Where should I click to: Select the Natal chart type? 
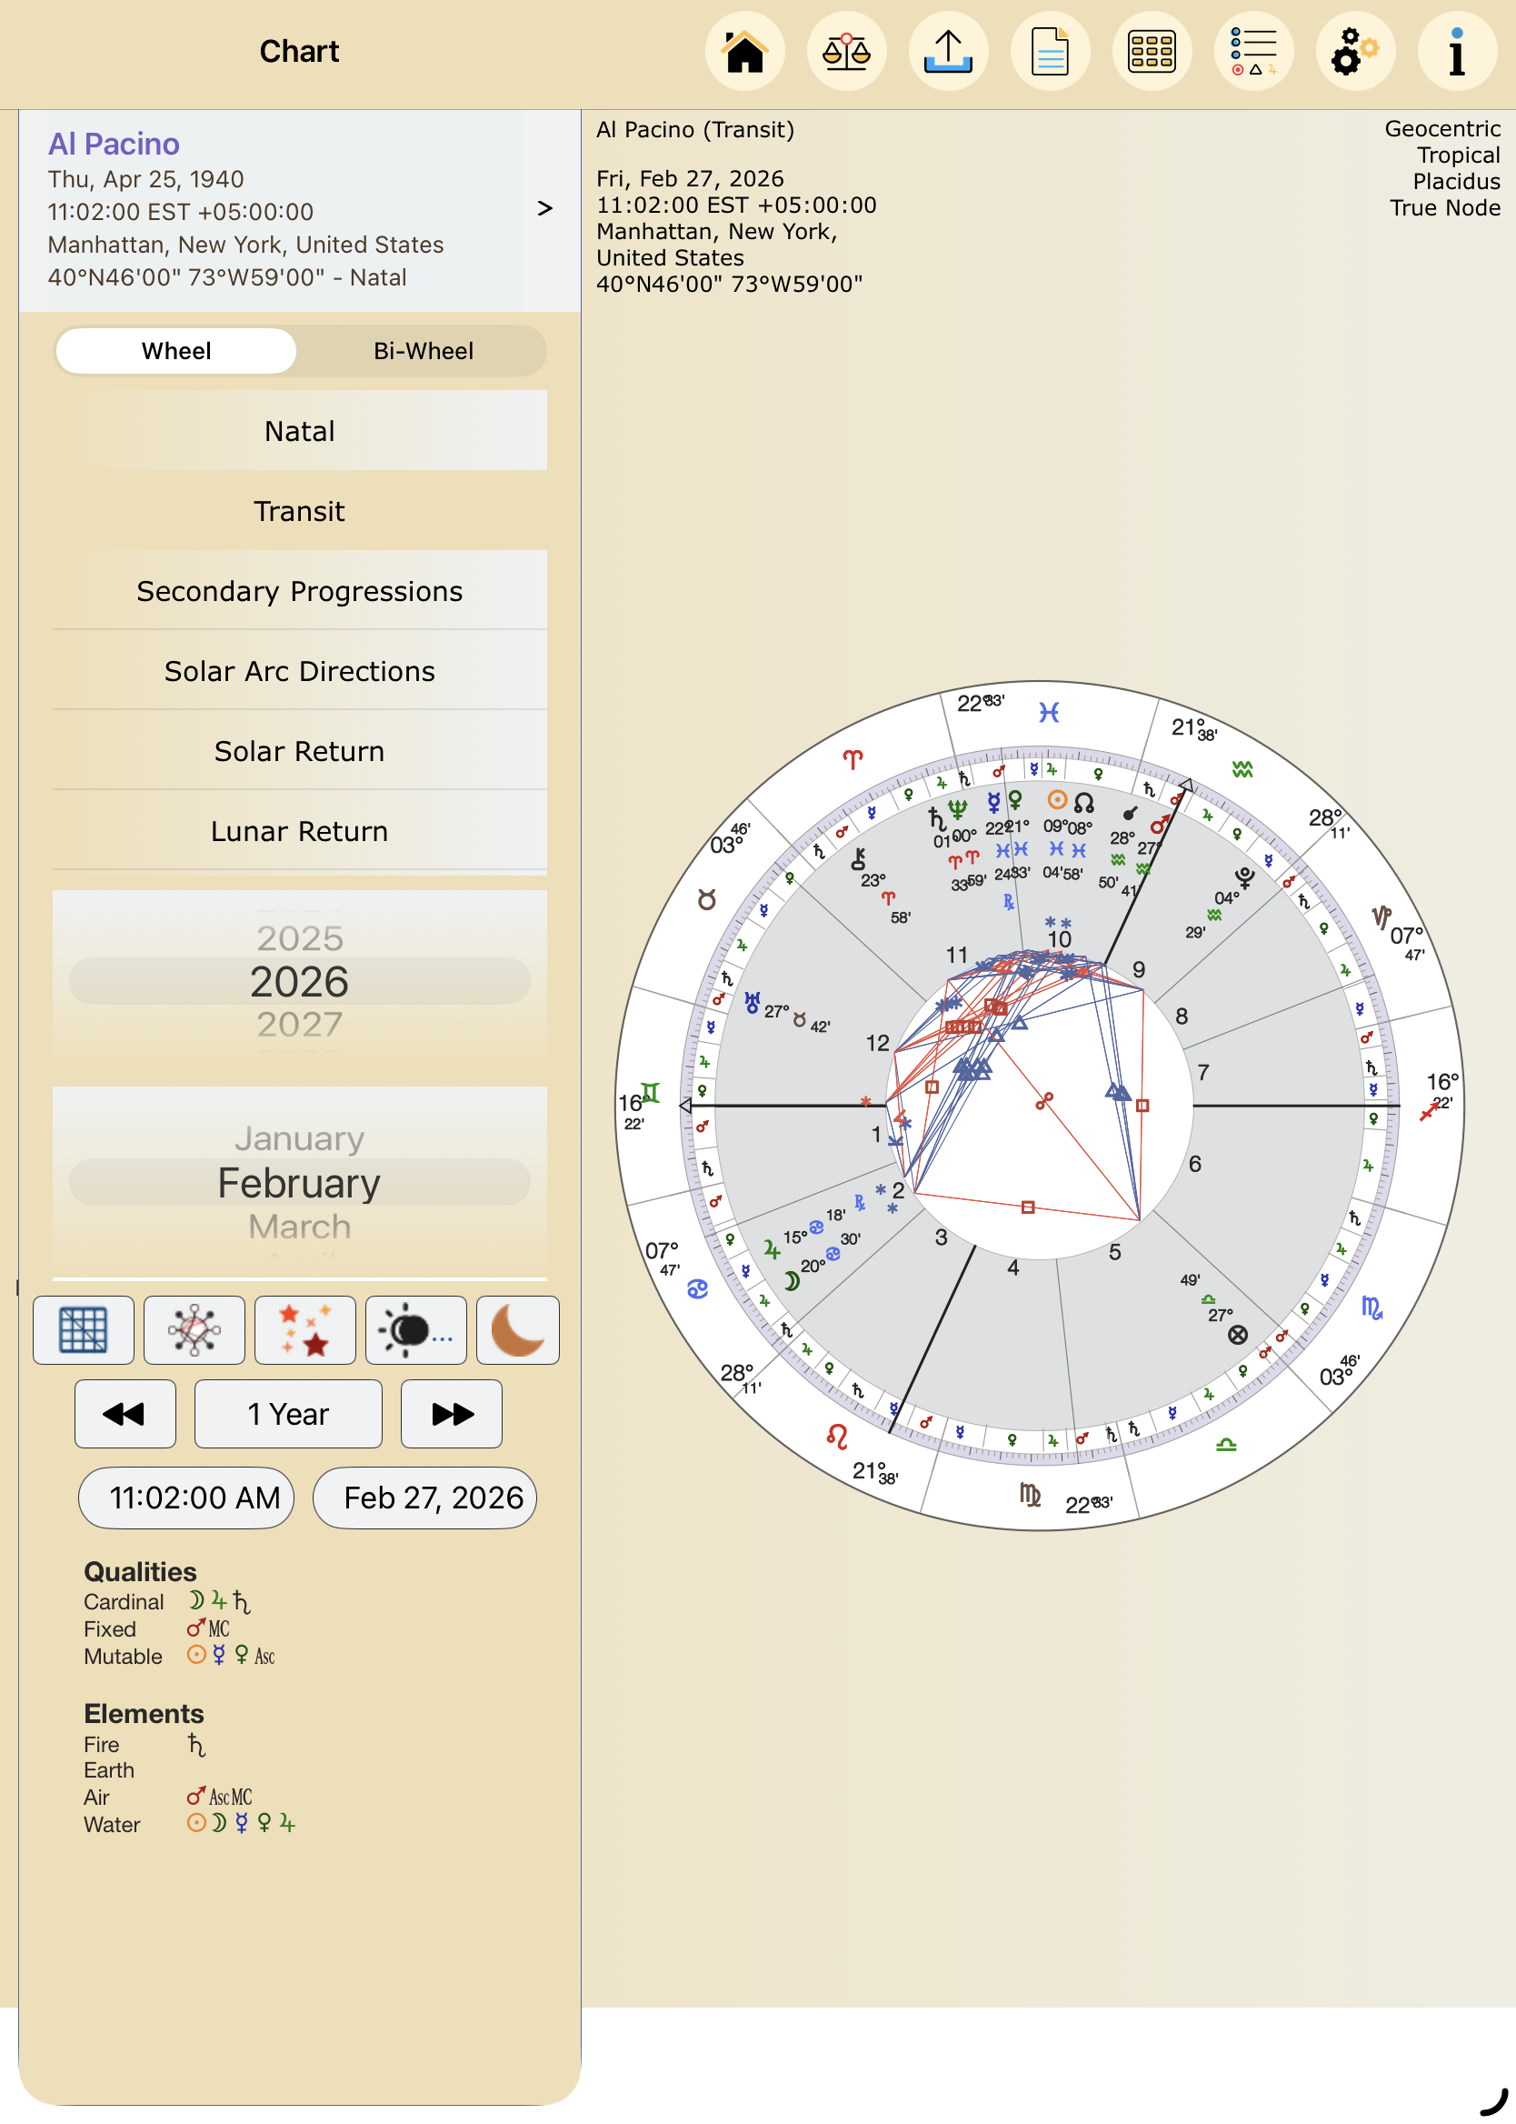pos(299,430)
